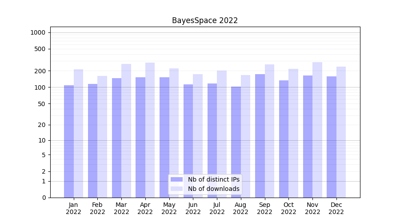Click the Feb 2022 x-axis label
The width and height of the screenshot is (400, 222).
97,208
